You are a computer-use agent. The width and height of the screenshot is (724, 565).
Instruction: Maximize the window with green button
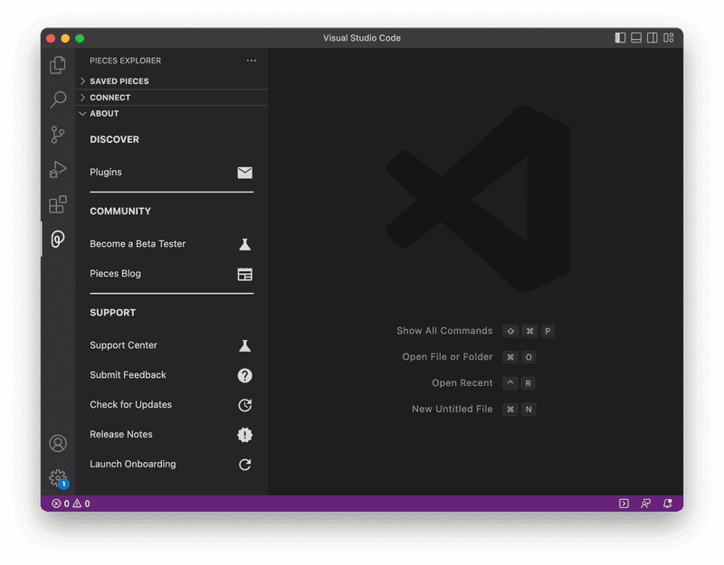[80, 38]
